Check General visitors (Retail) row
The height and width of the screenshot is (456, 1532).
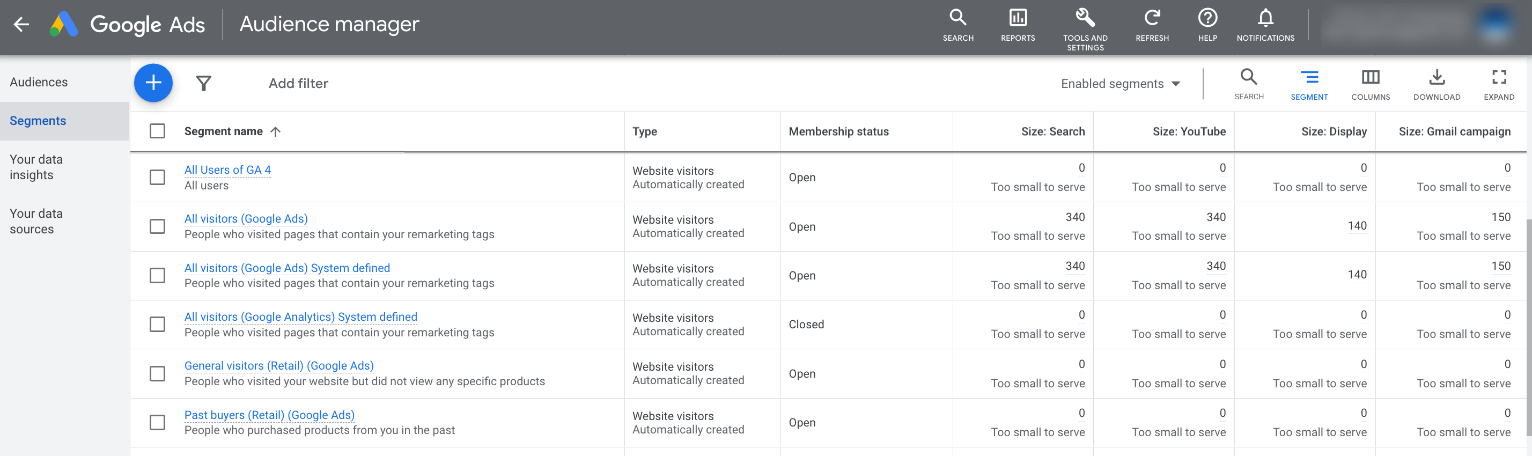click(x=158, y=373)
